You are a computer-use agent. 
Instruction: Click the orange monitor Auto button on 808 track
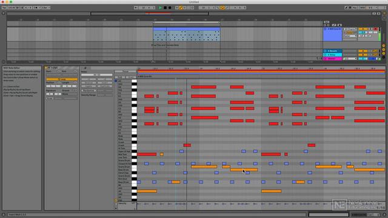pos(350,33)
